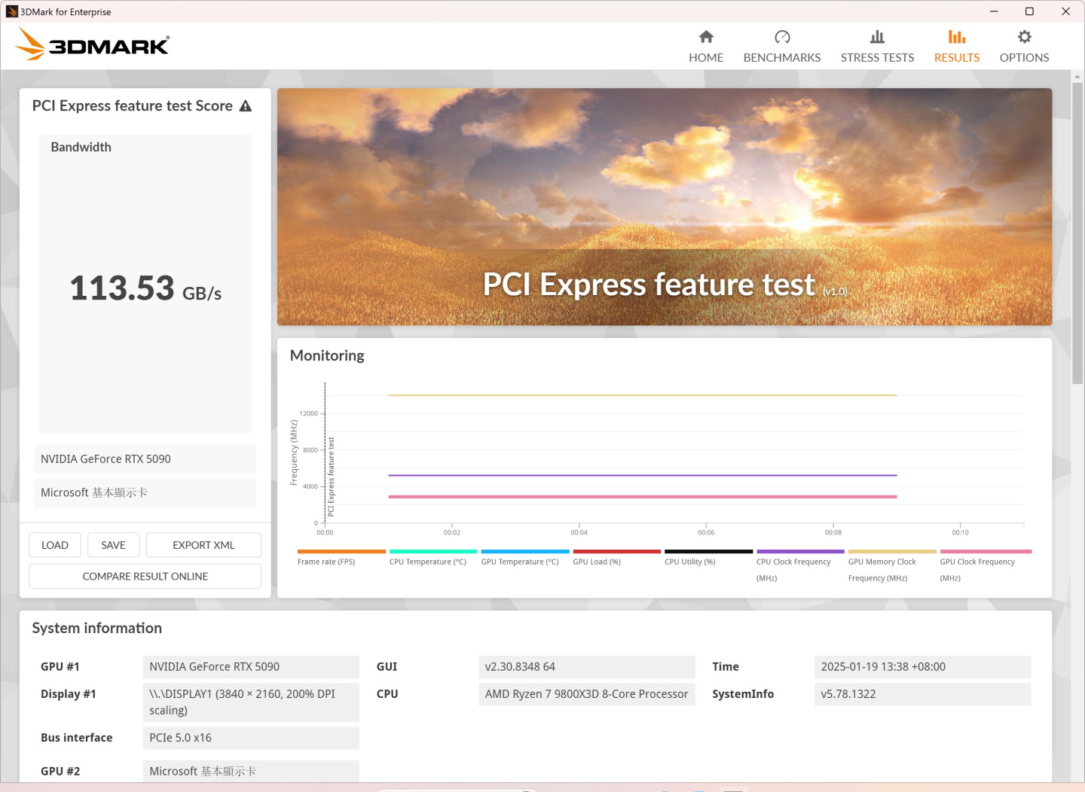Image resolution: width=1085 pixels, height=792 pixels.
Task: Close the 3DMark window
Action: [1065, 11]
